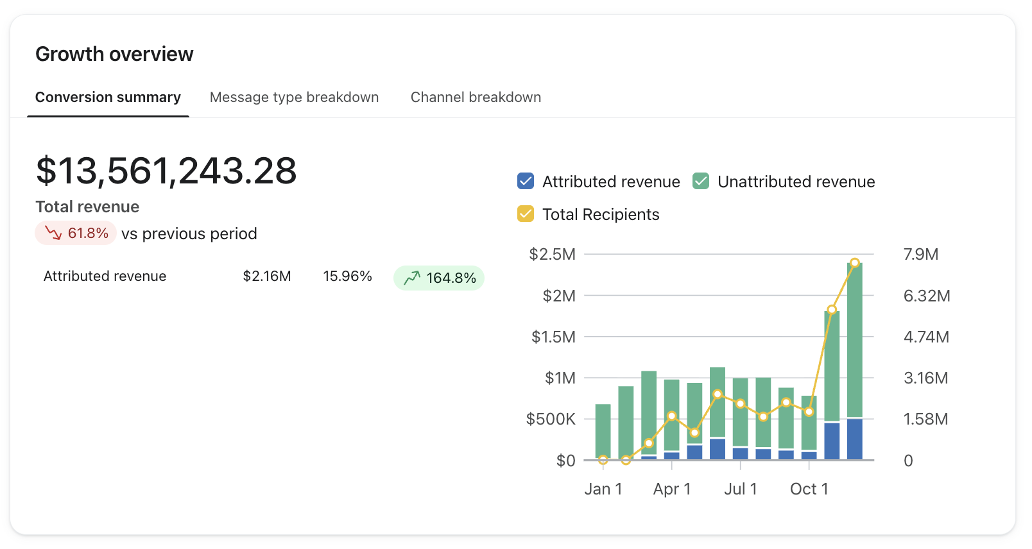The image size is (1032, 549).
Task: Toggle the Unattributed revenue checkbox
Action: click(701, 182)
